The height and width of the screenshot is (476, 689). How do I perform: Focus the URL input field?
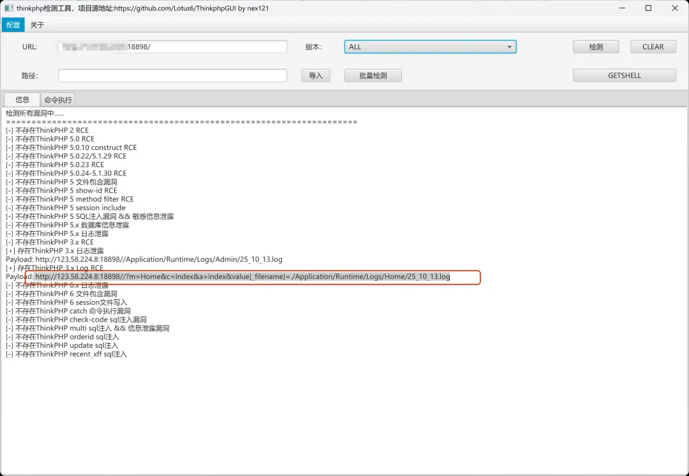(x=173, y=47)
